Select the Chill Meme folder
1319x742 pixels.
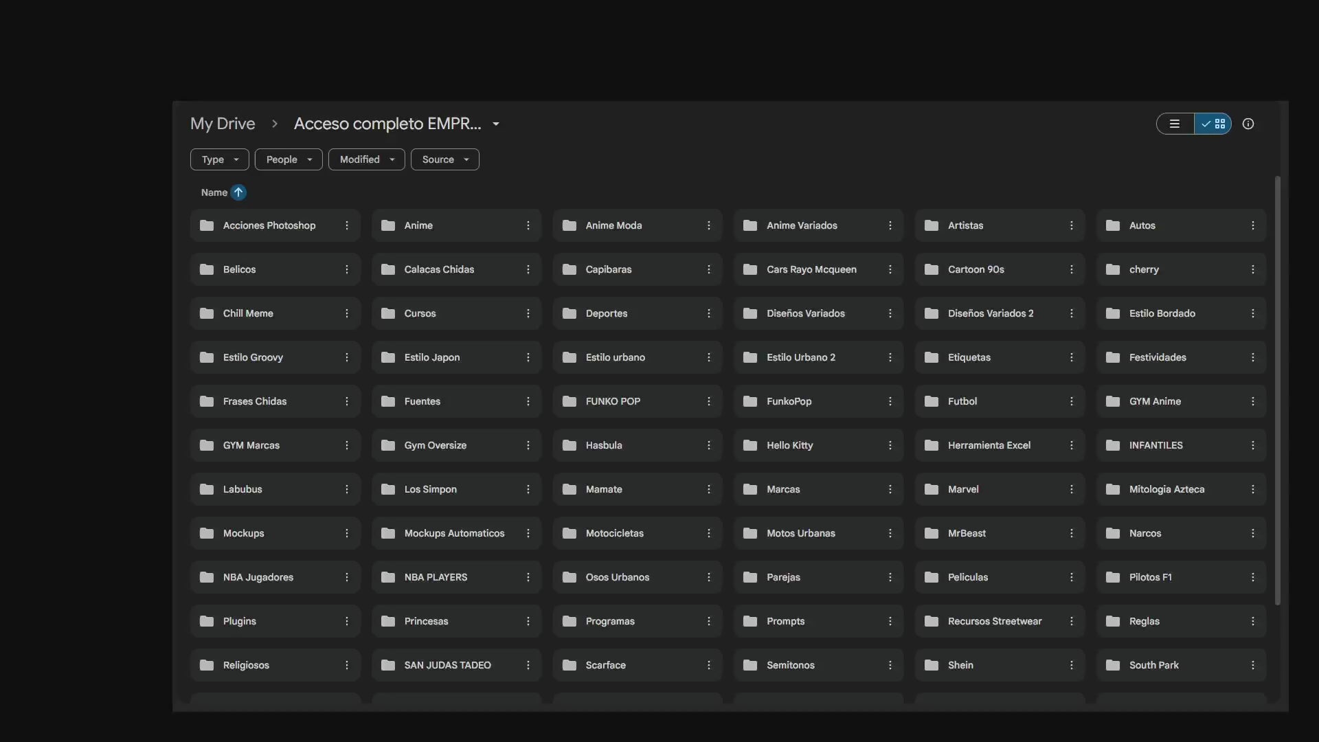[275, 313]
